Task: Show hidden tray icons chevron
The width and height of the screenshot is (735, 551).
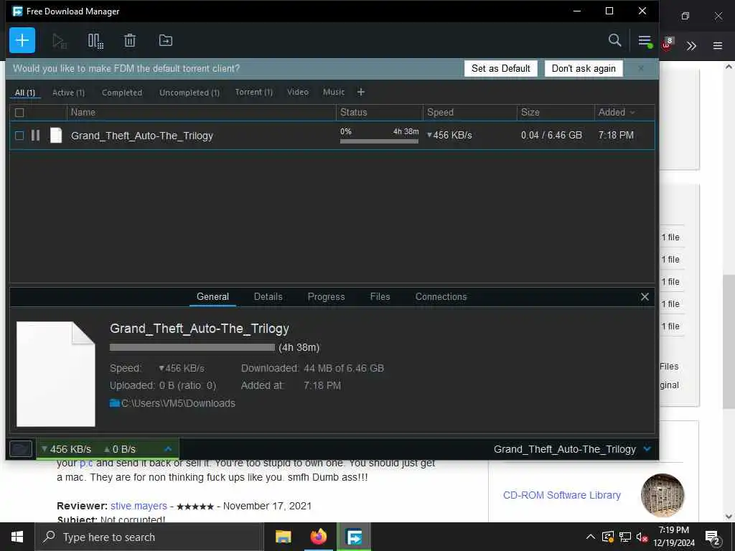Action: (x=591, y=537)
